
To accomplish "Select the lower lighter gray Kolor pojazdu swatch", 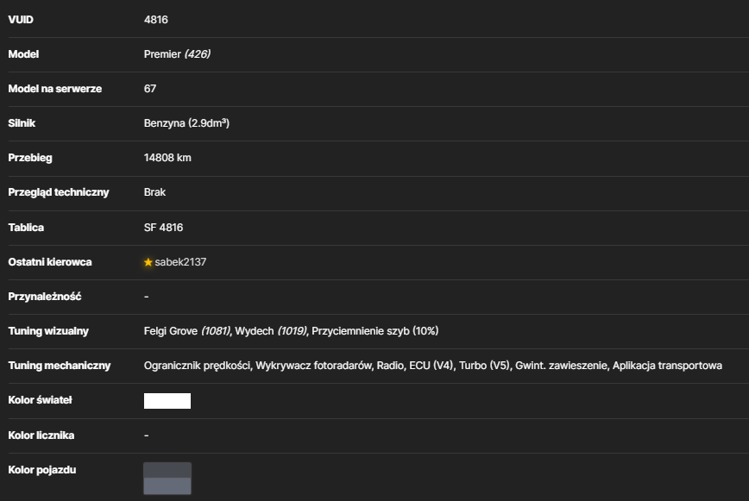I will 167,485.
